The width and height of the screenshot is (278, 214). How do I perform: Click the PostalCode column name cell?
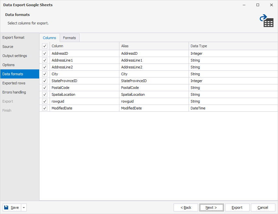(85, 88)
